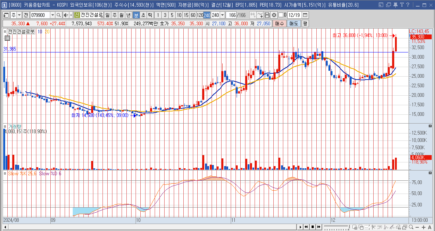Image resolution: width=435 pixels, height=231 pixels.
Task: Open the calendar date picker
Action: coord(305,15)
